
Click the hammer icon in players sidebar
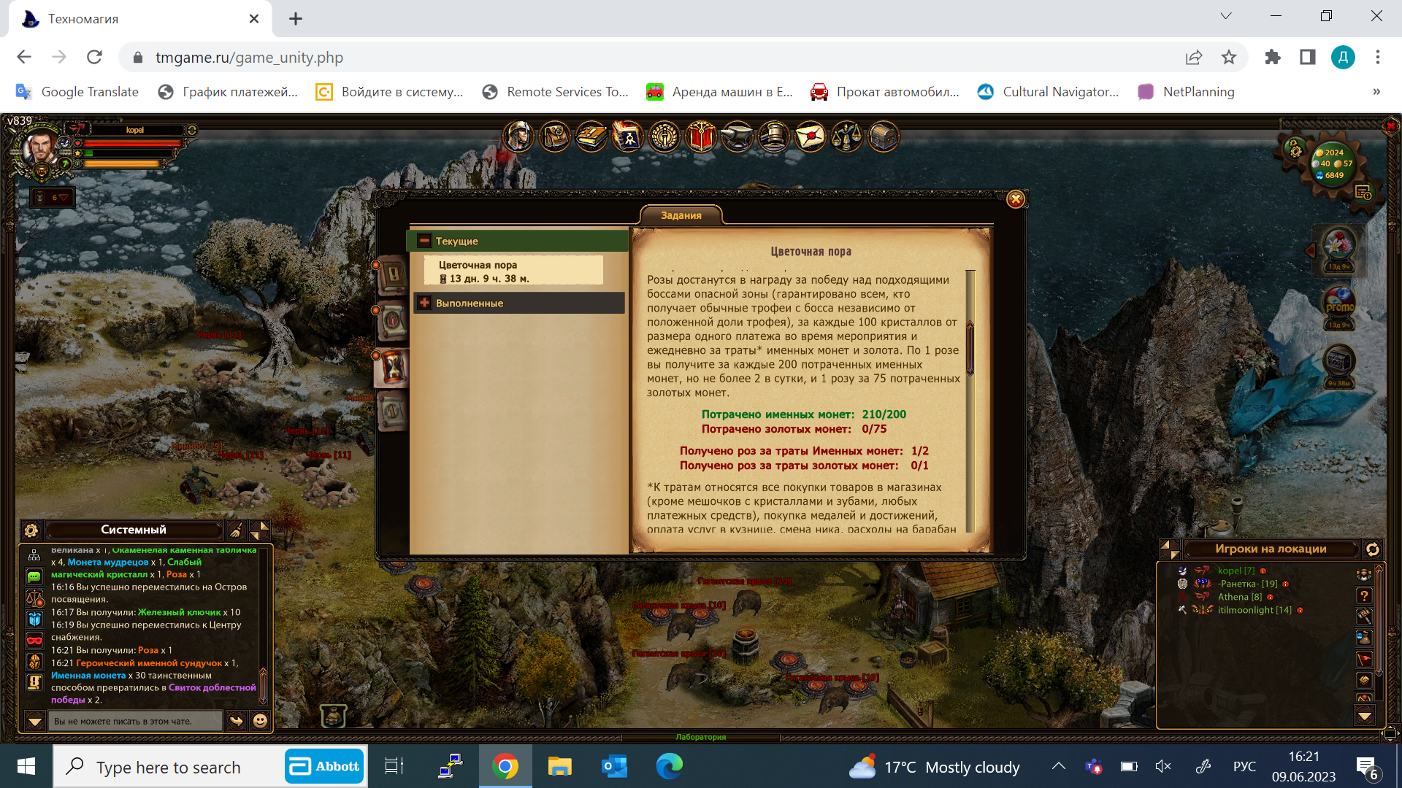(1363, 617)
